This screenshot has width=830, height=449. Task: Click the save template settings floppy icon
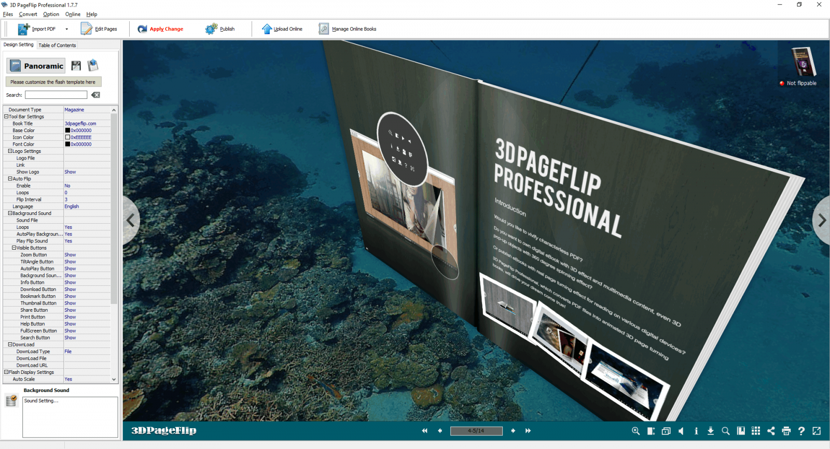(x=76, y=65)
